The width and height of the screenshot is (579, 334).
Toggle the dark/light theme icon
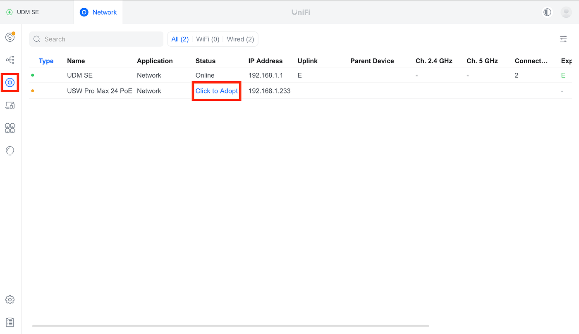(548, 12)
